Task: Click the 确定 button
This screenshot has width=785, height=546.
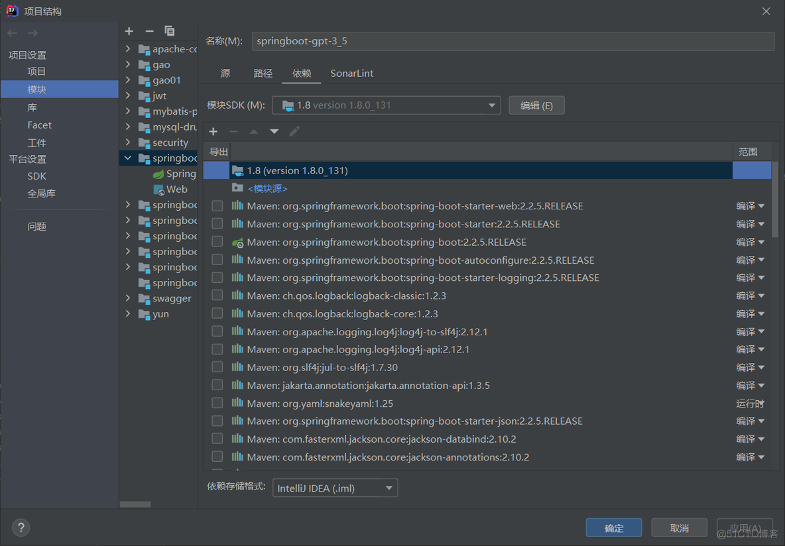Action: pyautogui.click(x=614, y=528)
